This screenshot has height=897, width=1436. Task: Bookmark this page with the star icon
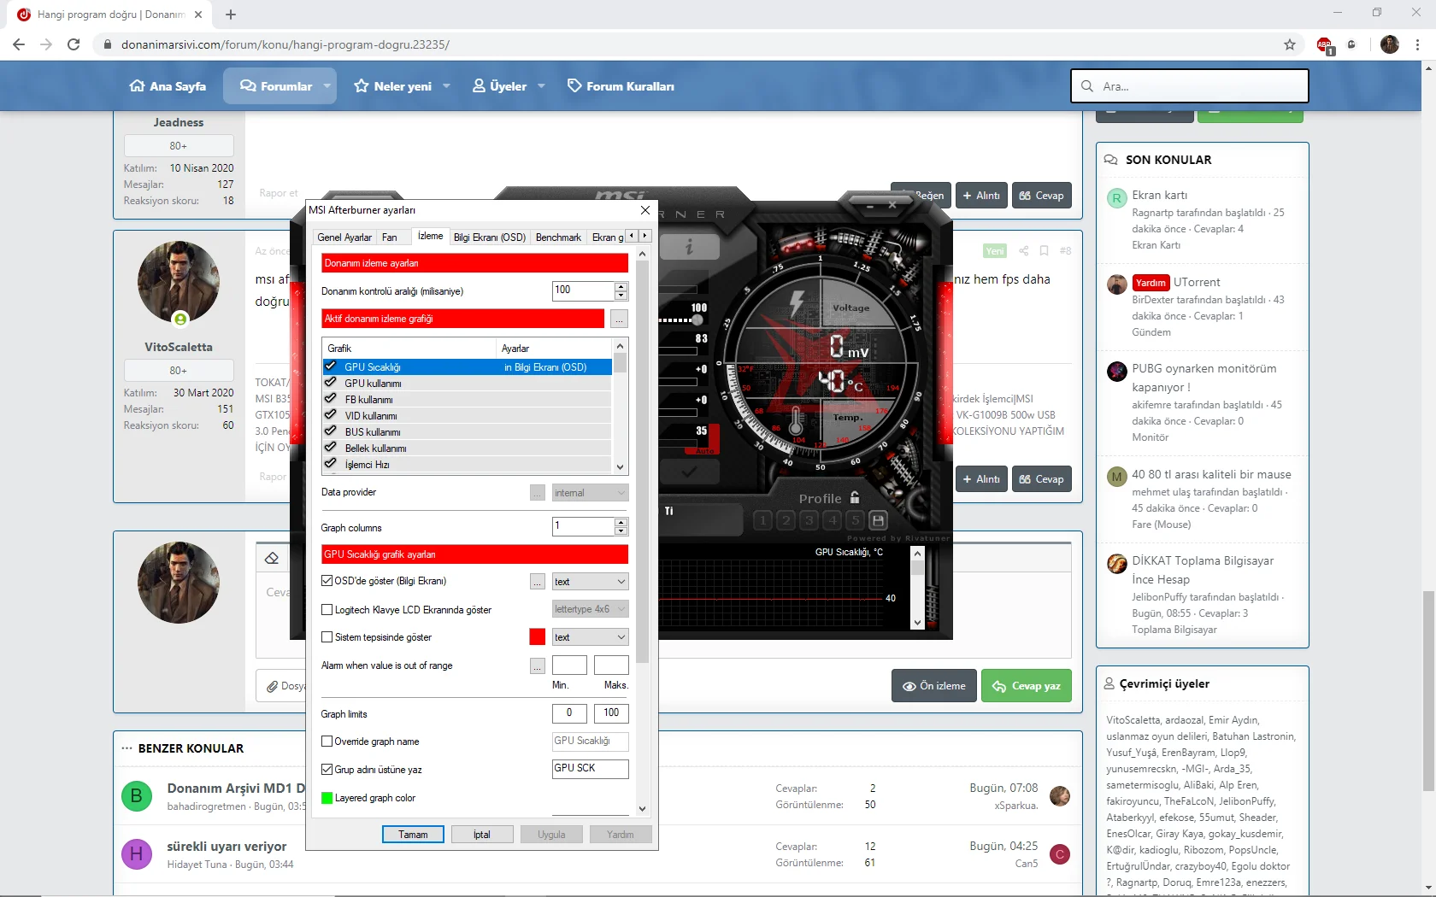pyautogui.click(x=1290, y=44)
